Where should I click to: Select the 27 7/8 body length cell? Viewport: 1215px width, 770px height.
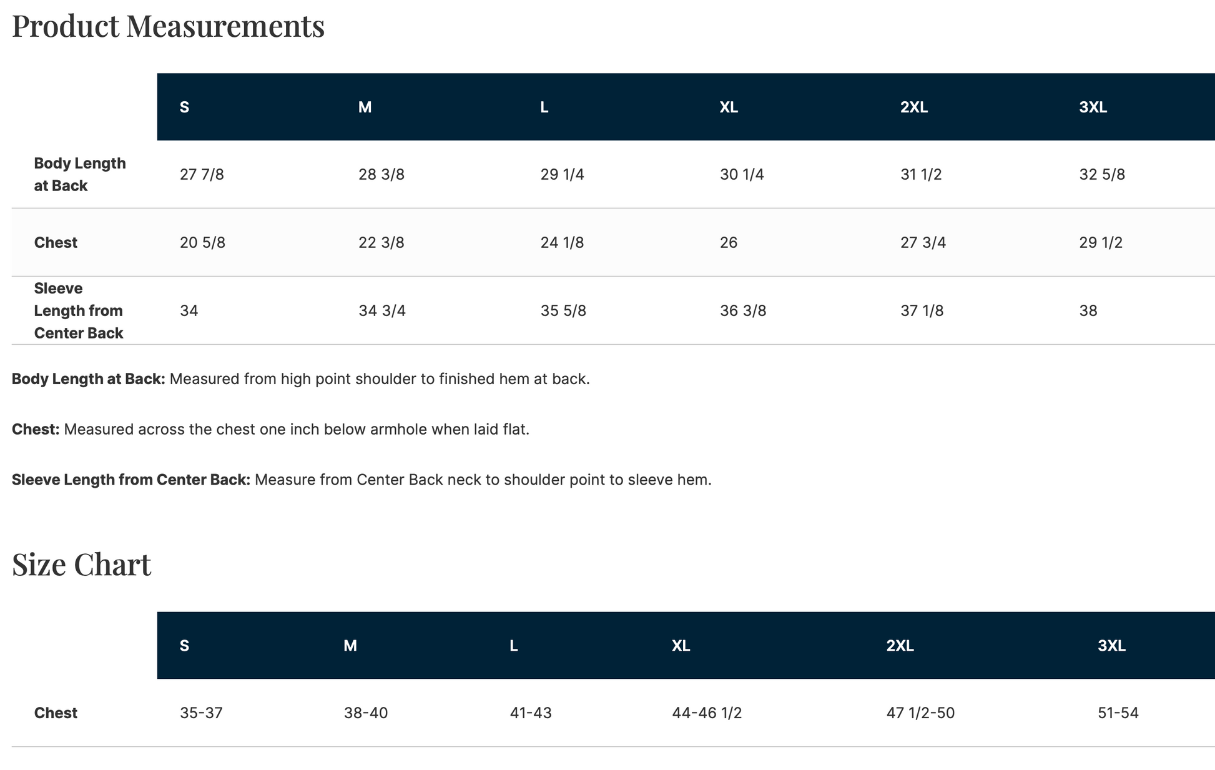[202, 174]
